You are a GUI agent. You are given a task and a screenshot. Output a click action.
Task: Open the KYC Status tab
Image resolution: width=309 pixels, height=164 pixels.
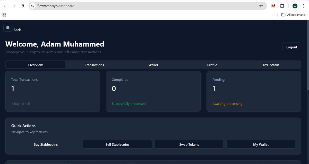point(271,65)
